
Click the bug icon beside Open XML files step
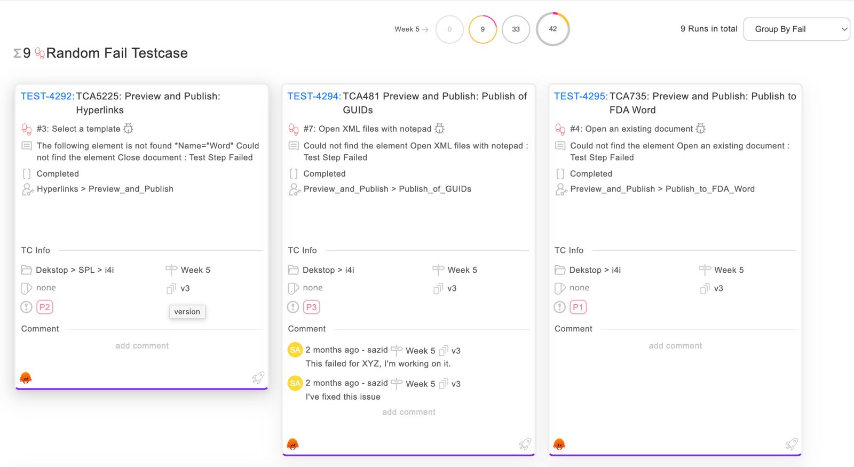tap(439, 129)
